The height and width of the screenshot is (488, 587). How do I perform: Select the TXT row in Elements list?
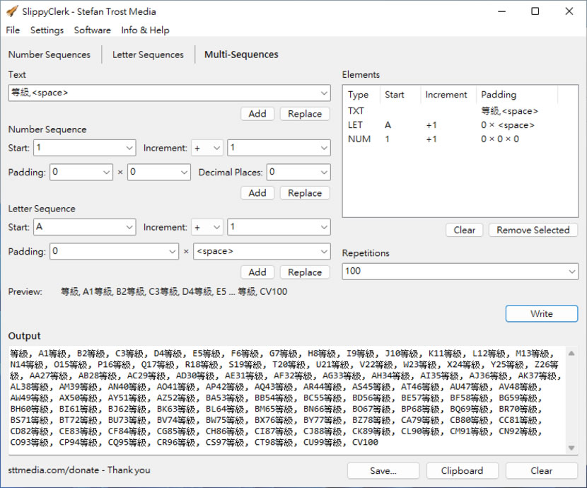(x=460, y=111)
